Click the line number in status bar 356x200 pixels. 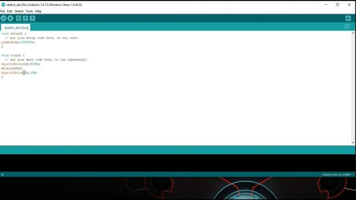coord(2,174)
